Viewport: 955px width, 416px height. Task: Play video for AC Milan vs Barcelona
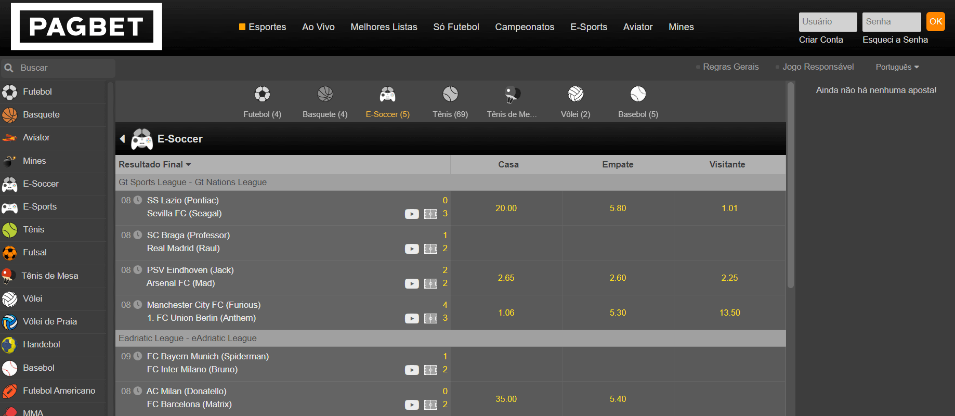[412, 405]
